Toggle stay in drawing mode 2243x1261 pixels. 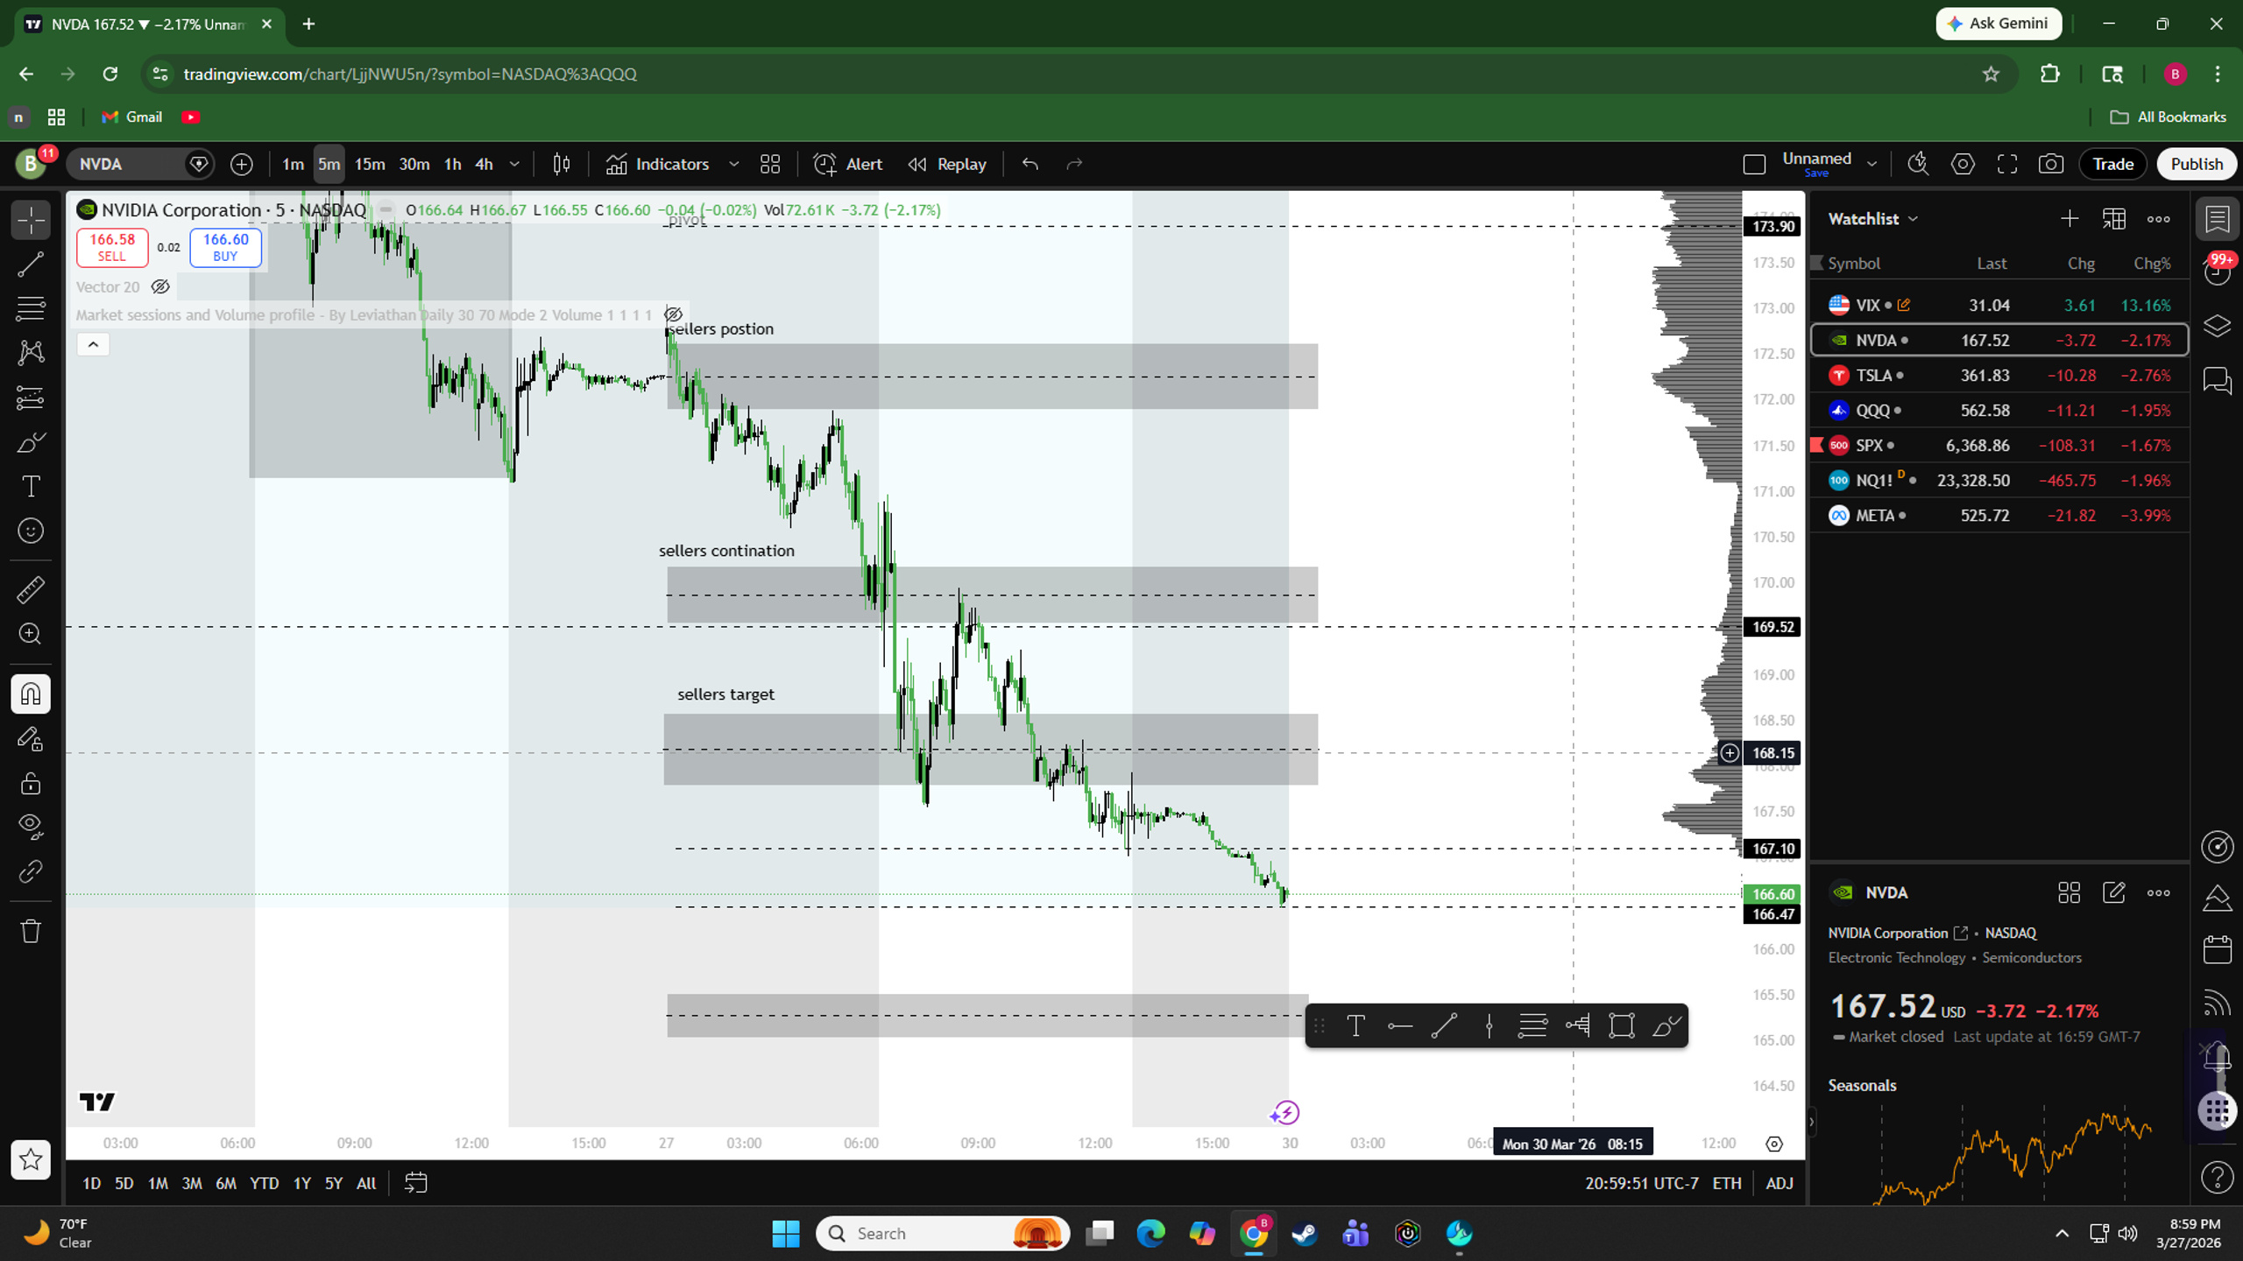[31, 739]
